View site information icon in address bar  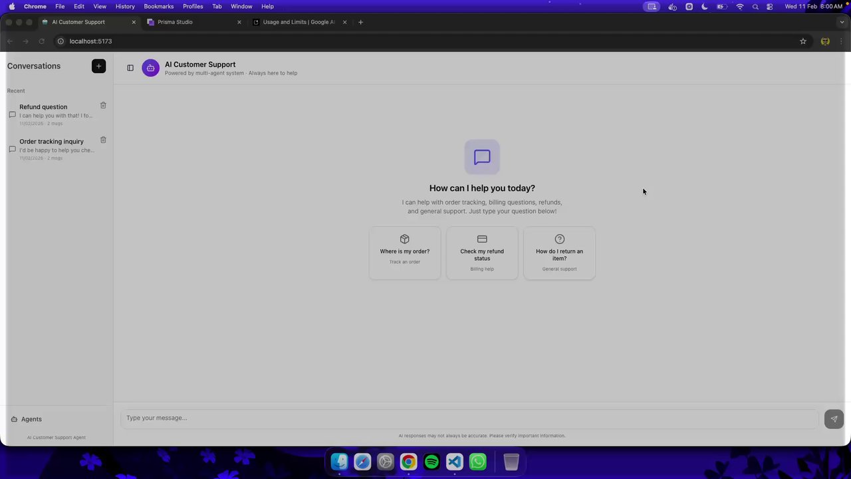61,41
